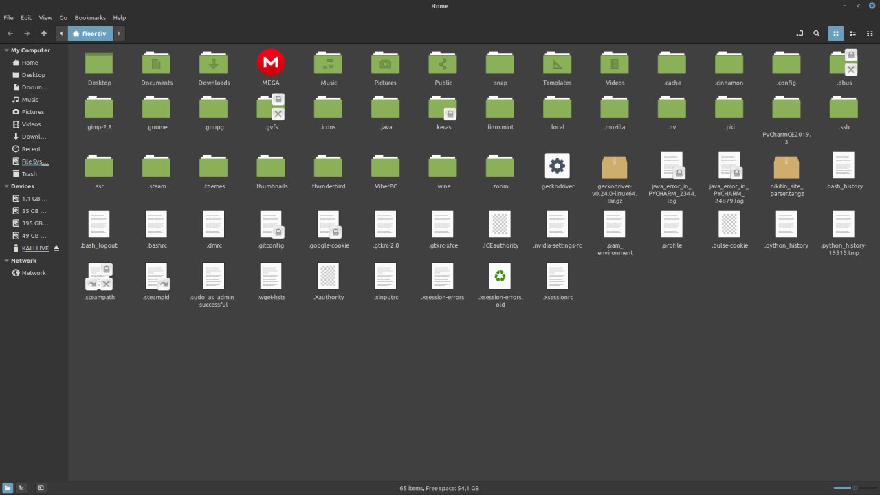Select the .Xauthority file icon

coord(328,276)
